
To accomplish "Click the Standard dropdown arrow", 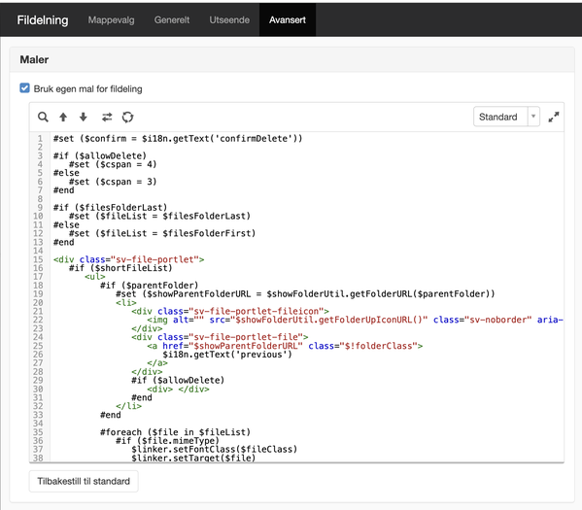I will [533, 117].
